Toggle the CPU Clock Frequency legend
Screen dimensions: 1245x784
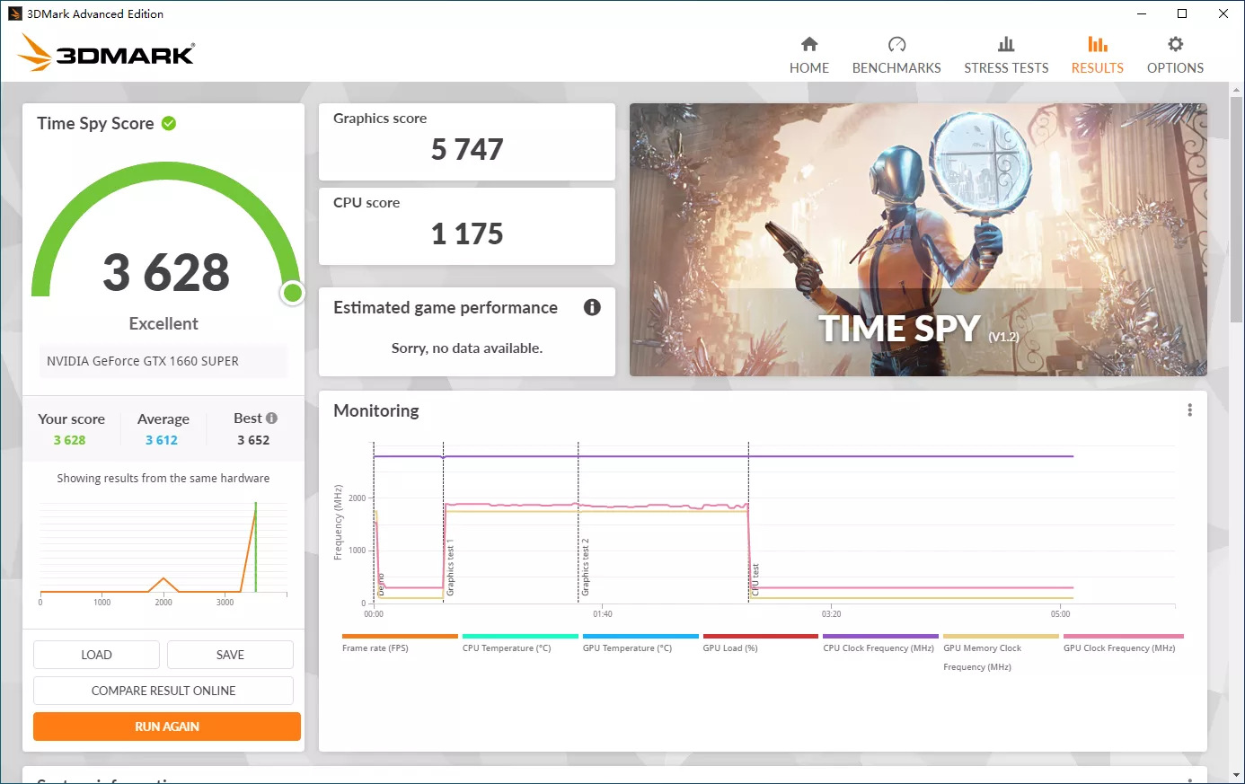880,643
